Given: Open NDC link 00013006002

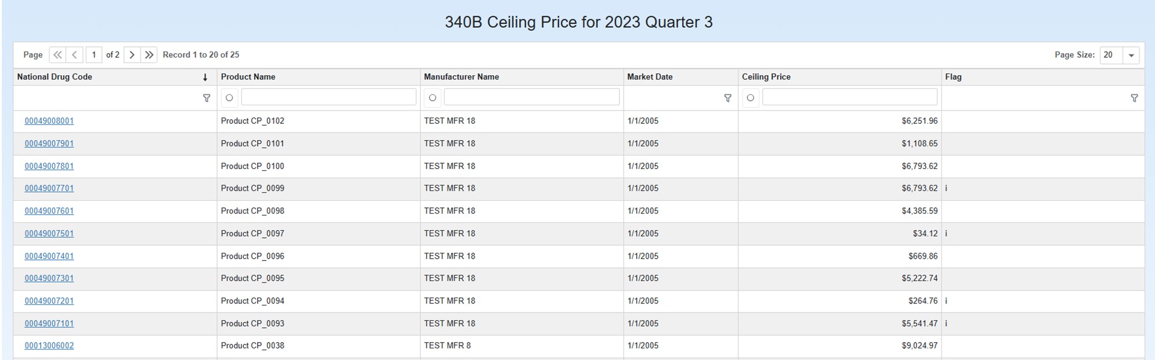Looking at the screenshot, I should [49, 346].
